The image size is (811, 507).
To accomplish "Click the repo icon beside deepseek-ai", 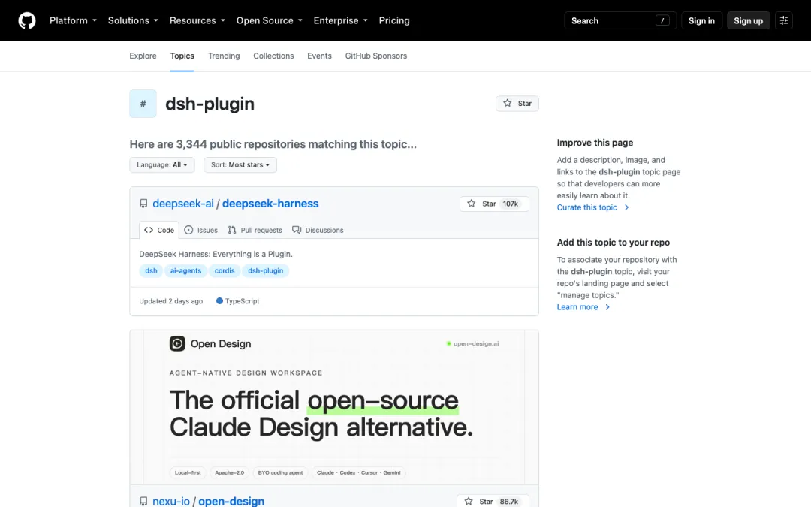I will (143, 204).
